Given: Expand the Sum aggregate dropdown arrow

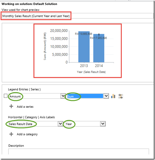Looking at the screenshot, I should pyautogui.click(x=106, y=96).
